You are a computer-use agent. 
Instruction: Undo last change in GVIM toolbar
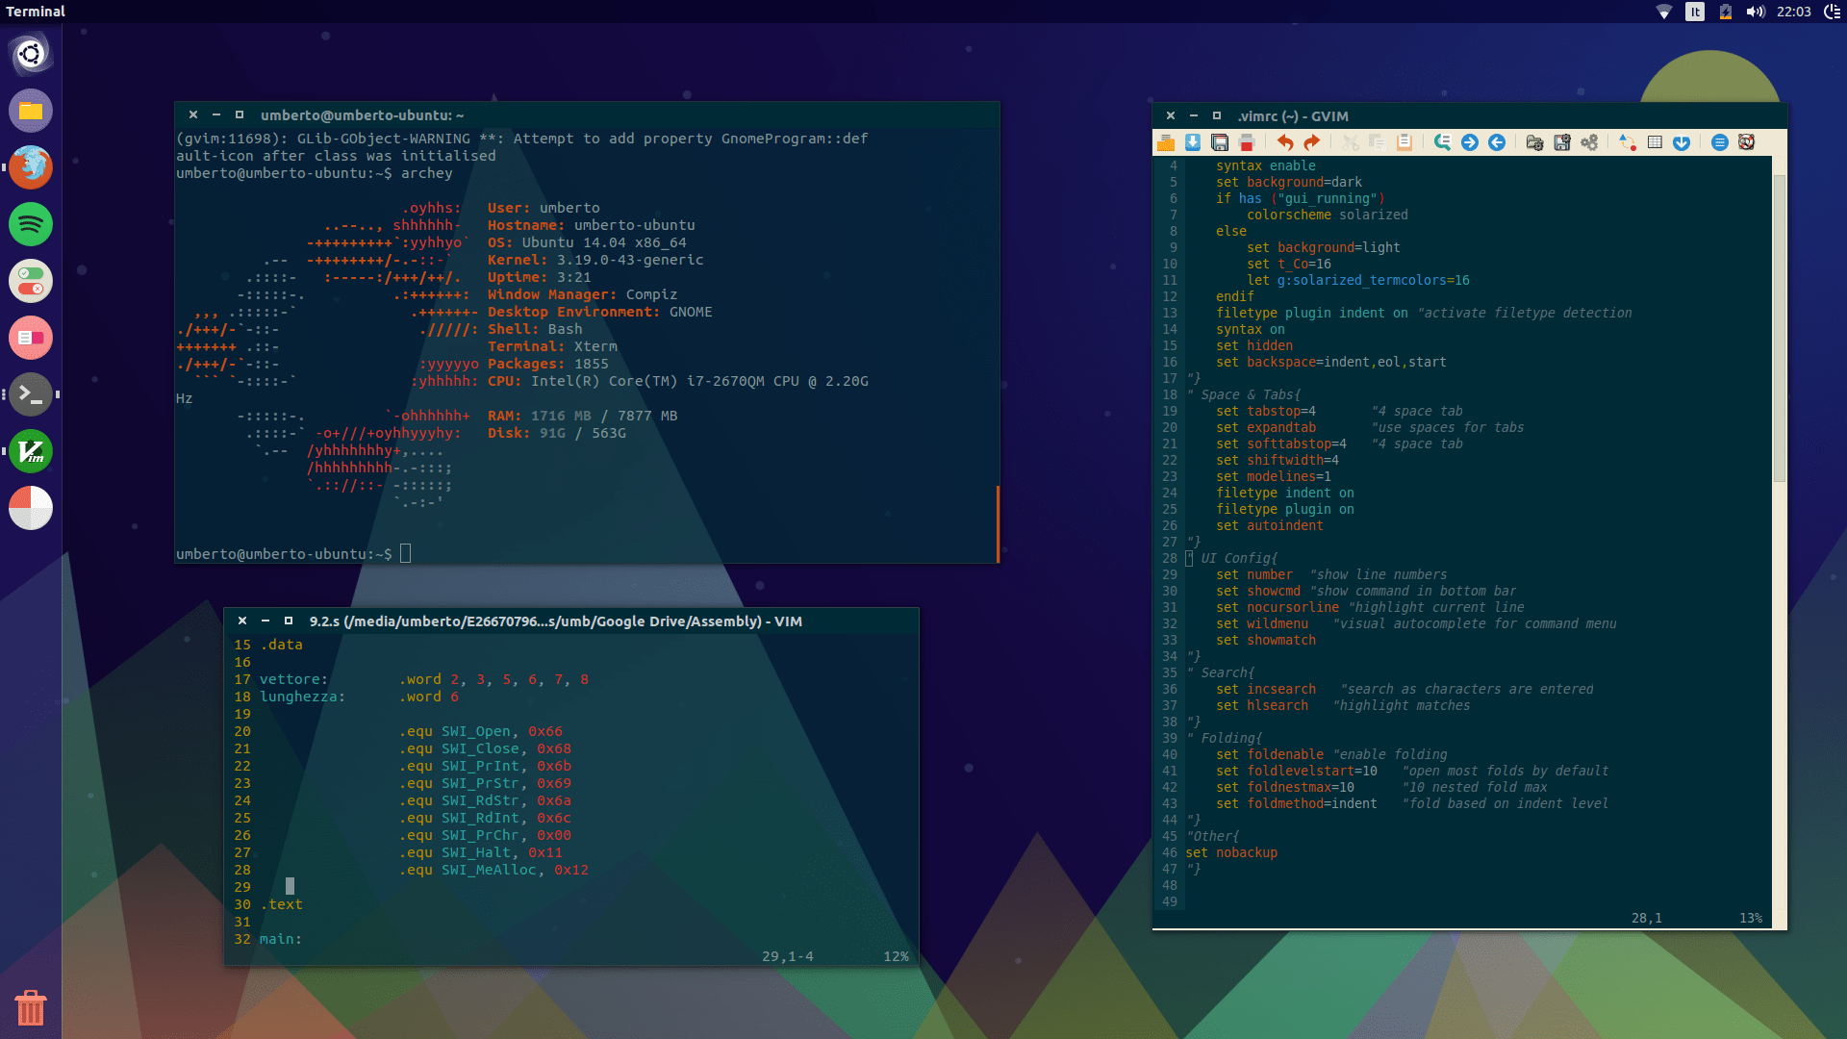[1285, 142]
